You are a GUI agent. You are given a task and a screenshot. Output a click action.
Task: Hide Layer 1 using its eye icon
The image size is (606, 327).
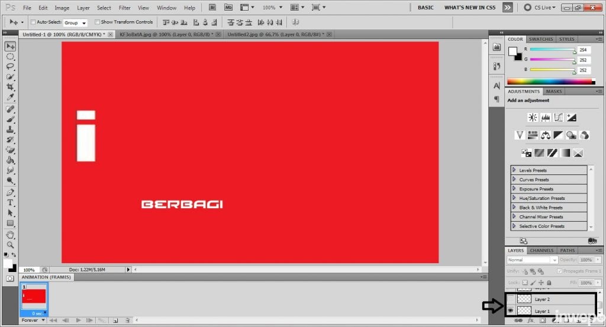click(510, 310)
